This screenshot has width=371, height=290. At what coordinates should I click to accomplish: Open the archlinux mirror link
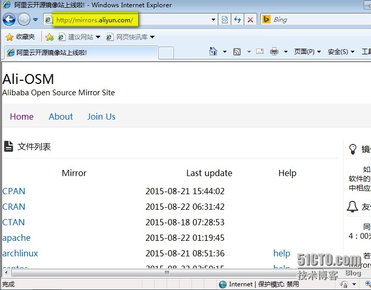(x=20, y=253)
